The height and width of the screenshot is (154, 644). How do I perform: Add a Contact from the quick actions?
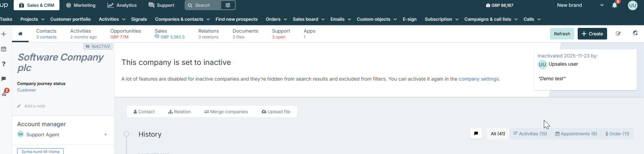(x=144, y=112)
